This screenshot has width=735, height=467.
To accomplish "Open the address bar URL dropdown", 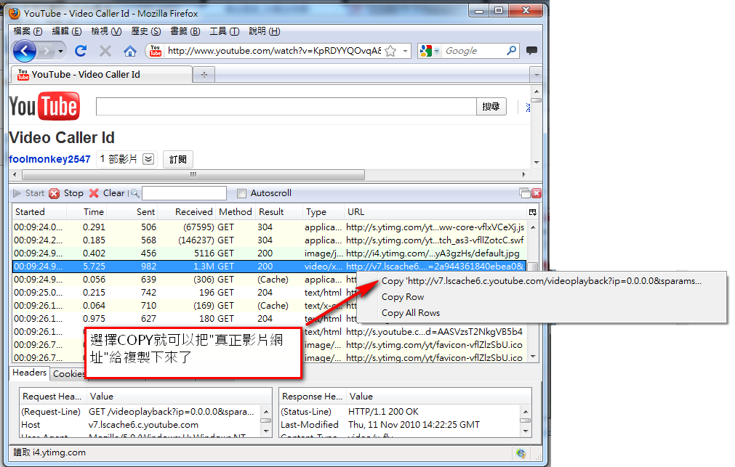I will click(x=406, y=51).
